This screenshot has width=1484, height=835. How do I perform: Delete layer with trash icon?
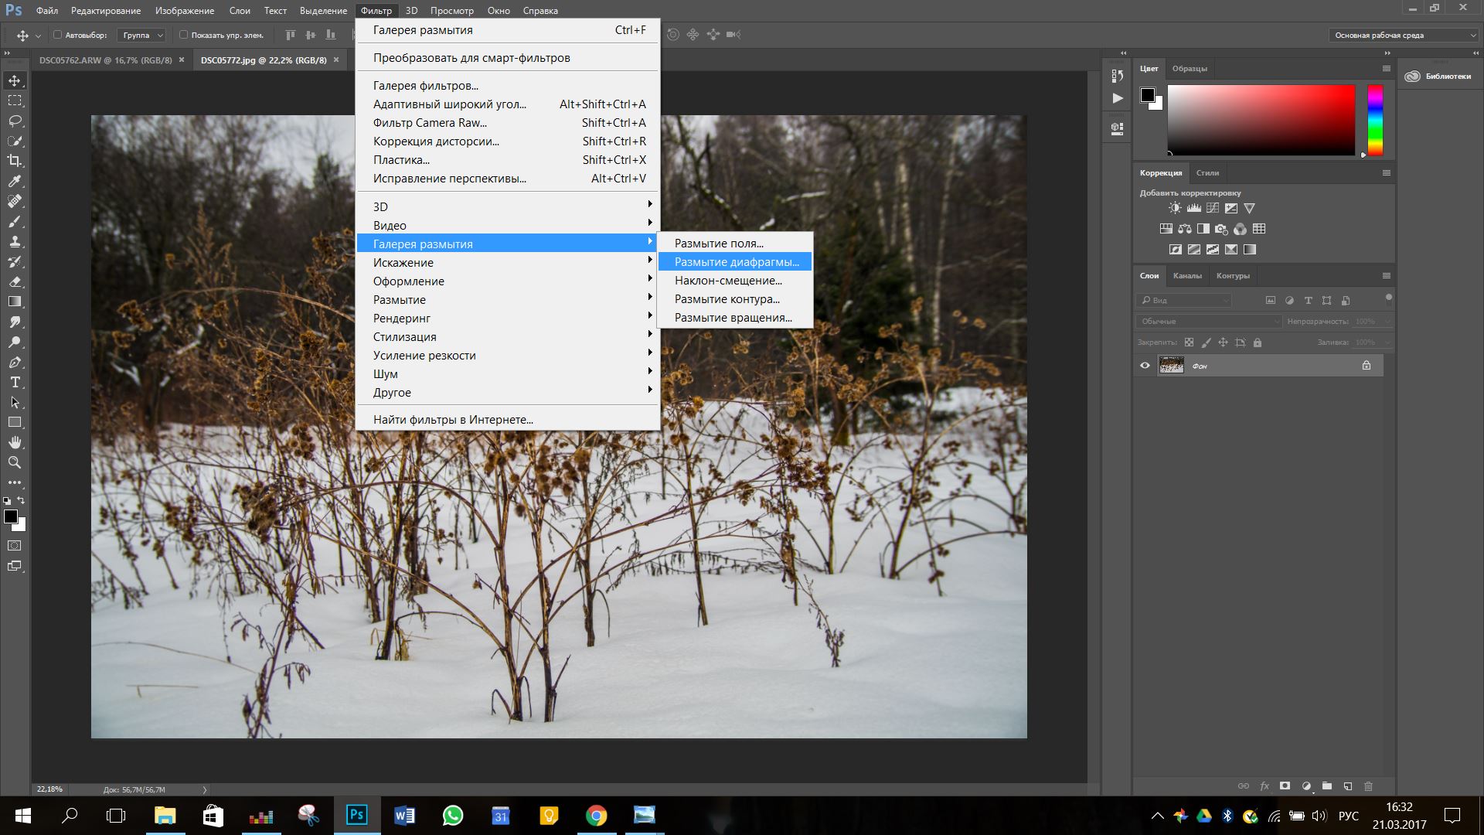(1368, 786)
